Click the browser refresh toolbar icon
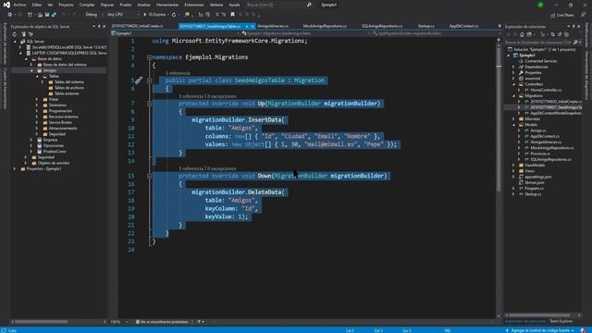 174,15
